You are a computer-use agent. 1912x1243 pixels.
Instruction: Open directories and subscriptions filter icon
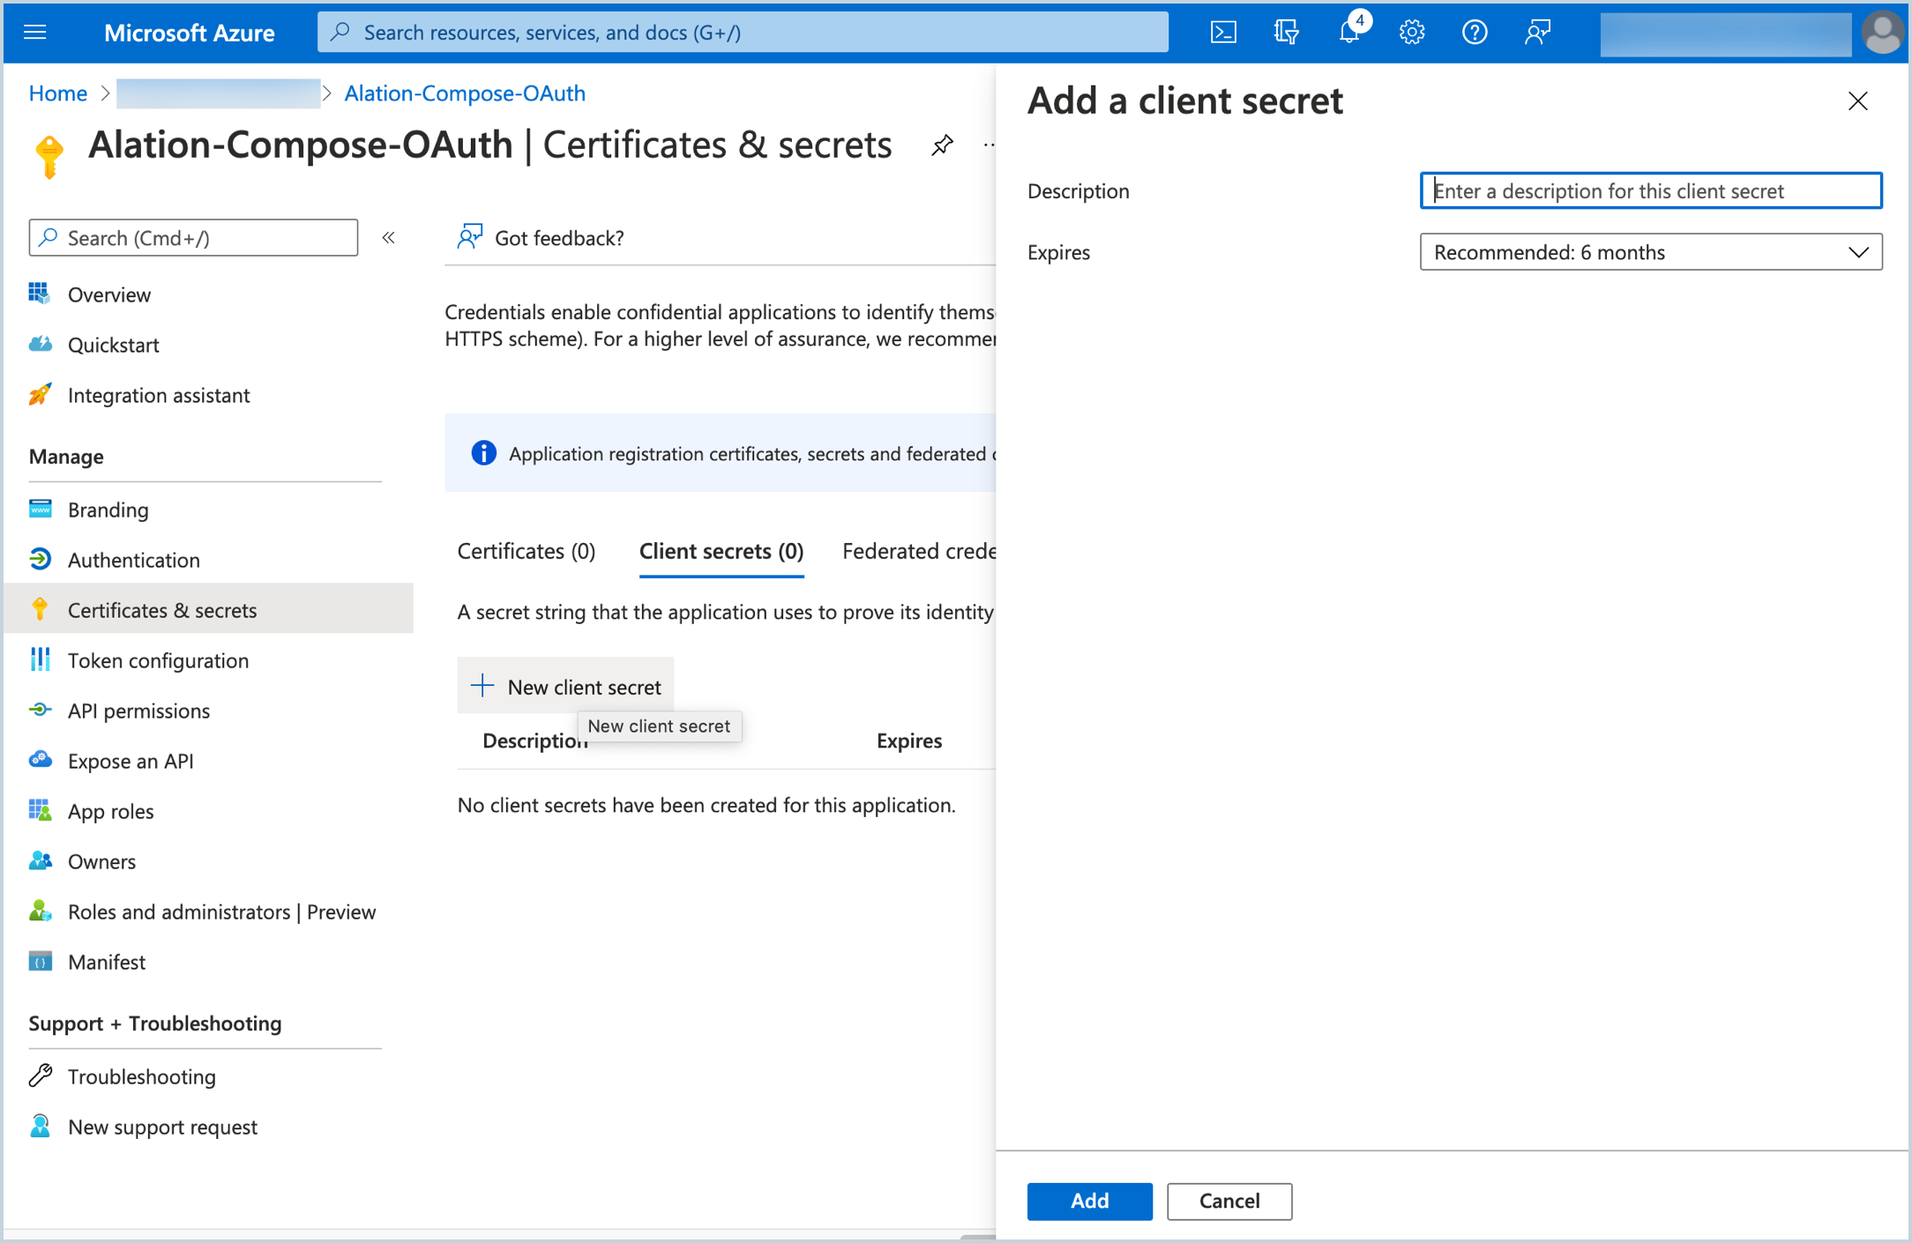(1287, 33)
